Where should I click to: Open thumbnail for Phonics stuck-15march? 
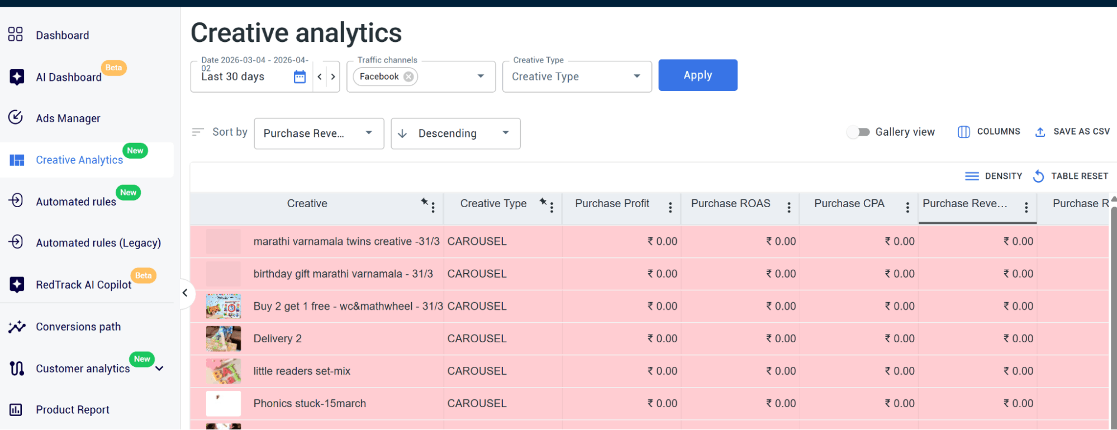224,403
